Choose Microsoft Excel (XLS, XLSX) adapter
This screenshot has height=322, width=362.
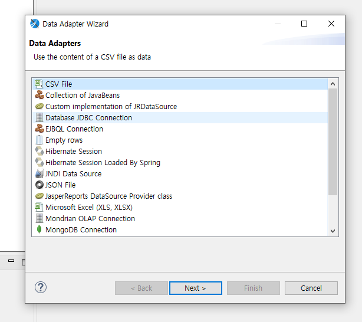[180, 207]
